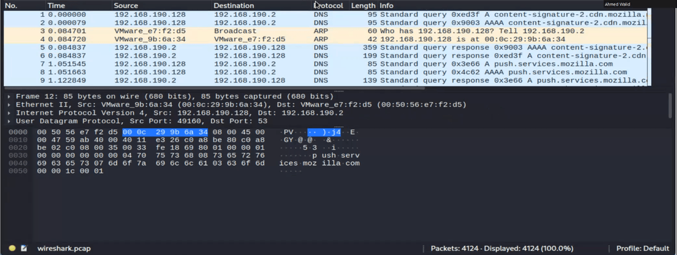Image resolution: width=677 pixels, height=255 pixels.
Task: Open capture file properties icon in status bar
Action: 24,248
